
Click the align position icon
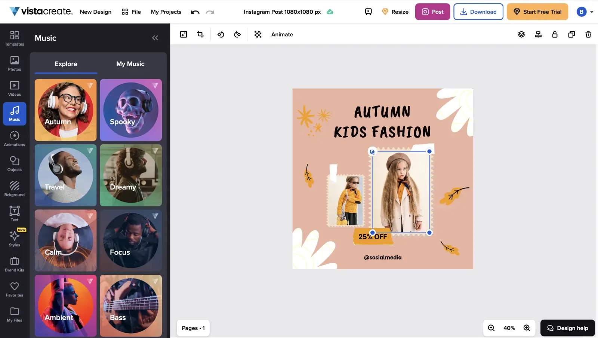click(x=538, y=34)
